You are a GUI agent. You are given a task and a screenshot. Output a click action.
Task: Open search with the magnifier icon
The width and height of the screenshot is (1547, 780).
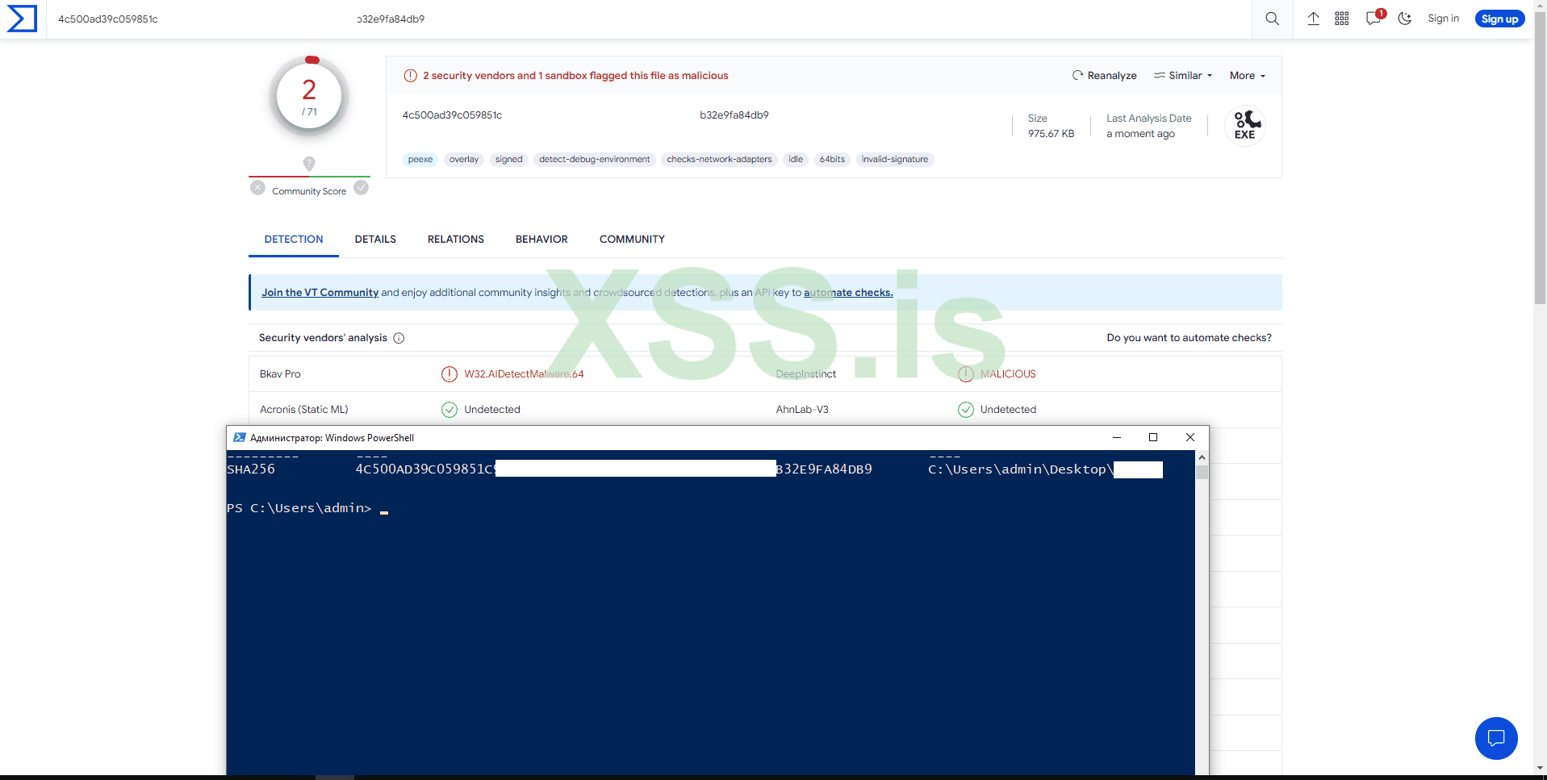[1272, 19]
